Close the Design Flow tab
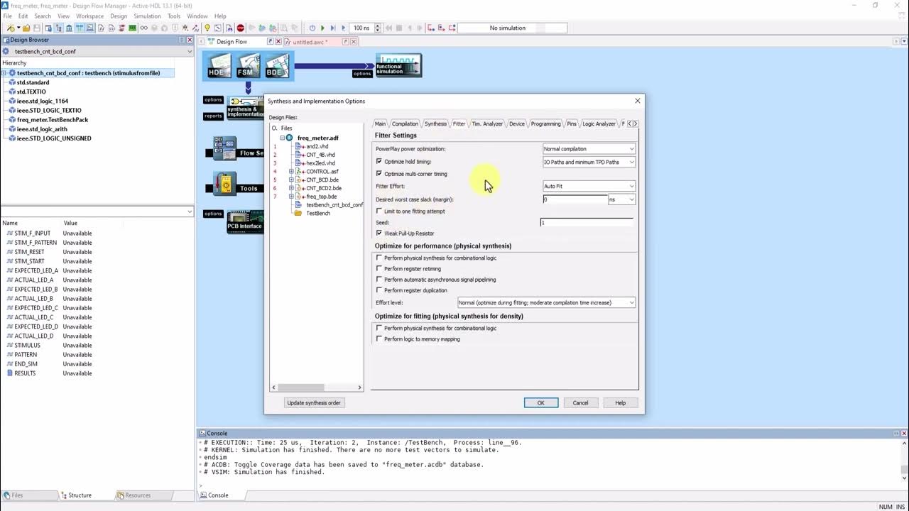This screenshot has height=511, width=909. coord(280,41)
